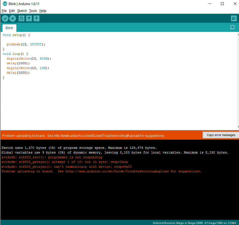
Task: Select the Blink sketch tab
Action: 9,28
